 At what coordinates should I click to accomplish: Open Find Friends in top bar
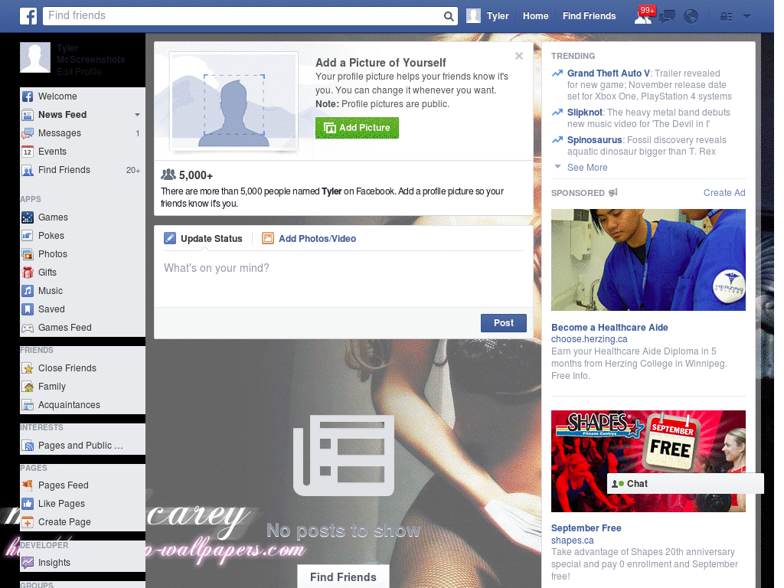coord(589,16)
